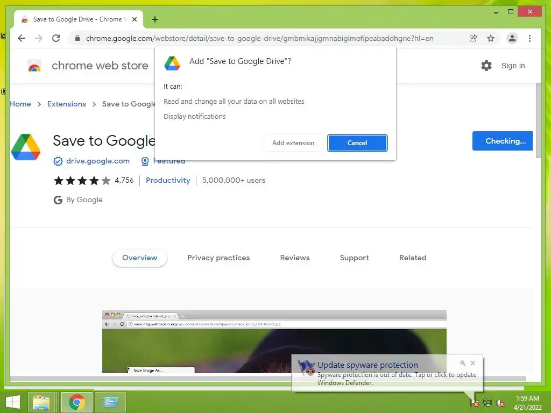This screenshot has width=551, height=413.
Task: Click the Chrome taskbar icon
Action: (77, 402)
